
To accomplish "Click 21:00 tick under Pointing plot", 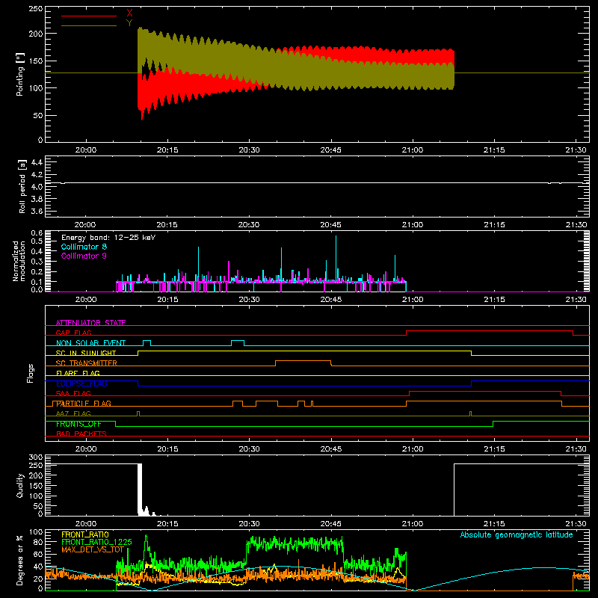I will tap(413, 150).
